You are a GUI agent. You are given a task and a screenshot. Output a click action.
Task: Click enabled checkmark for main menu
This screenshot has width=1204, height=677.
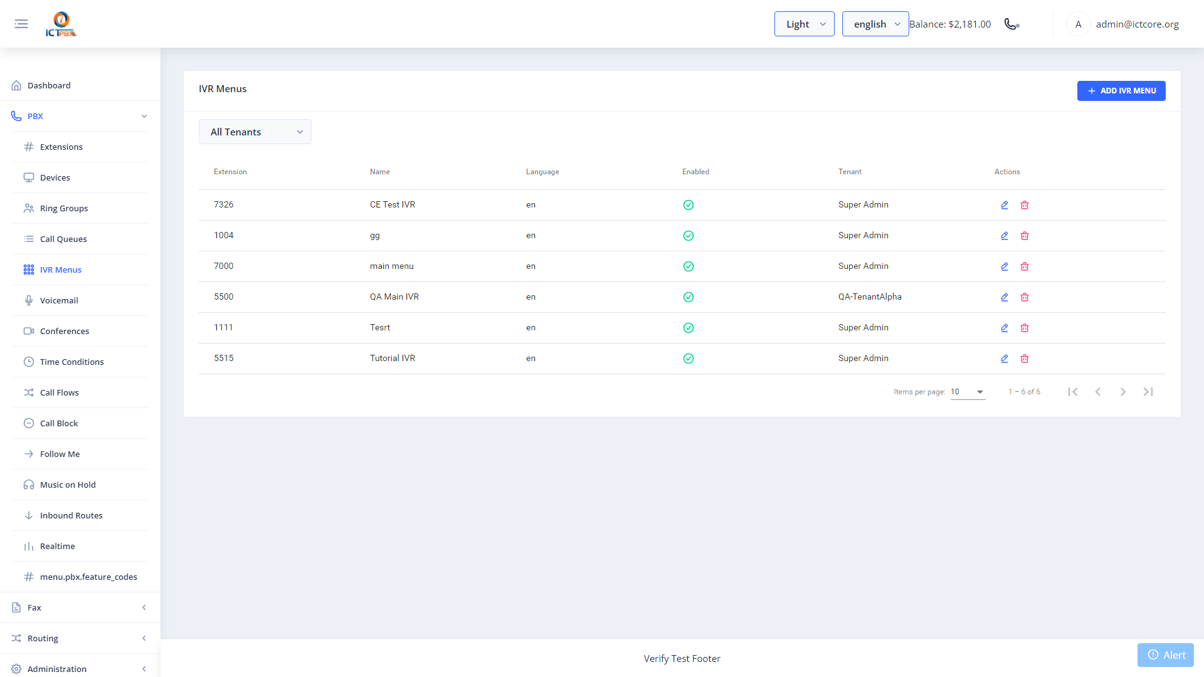click(689, 266)
